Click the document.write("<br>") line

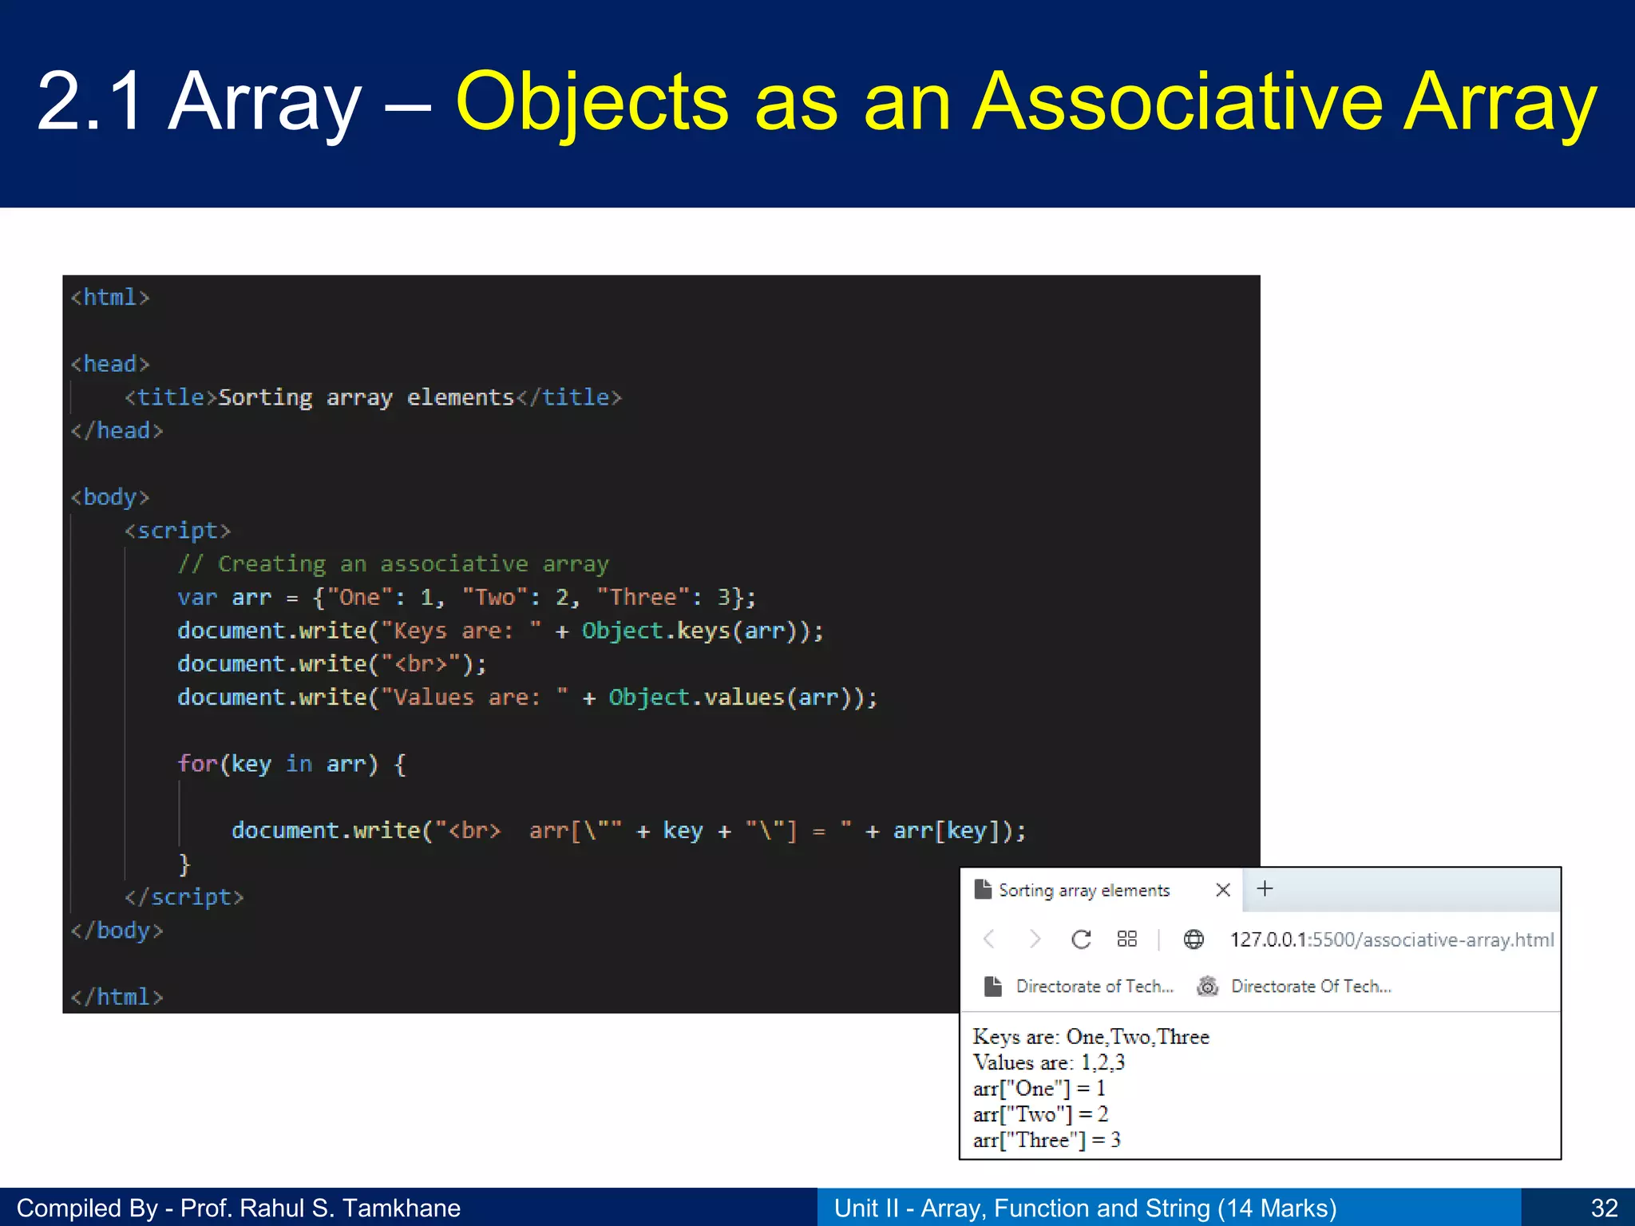coord(332,664)
